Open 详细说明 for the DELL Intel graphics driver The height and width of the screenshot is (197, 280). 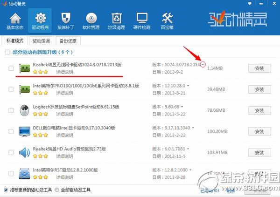click(64, 135)
